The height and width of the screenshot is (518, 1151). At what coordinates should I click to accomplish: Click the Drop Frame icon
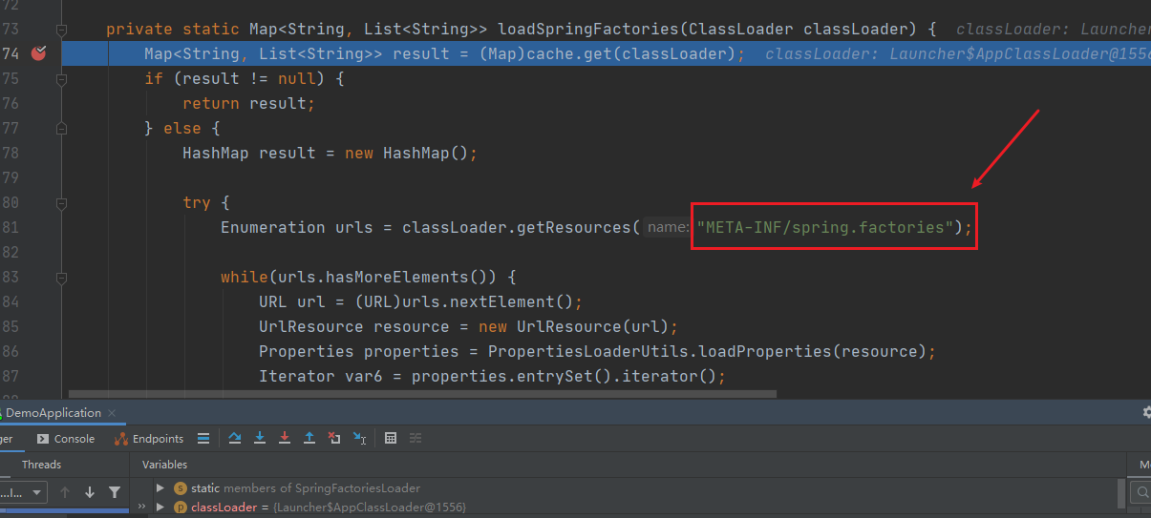(x=334, y=439)
